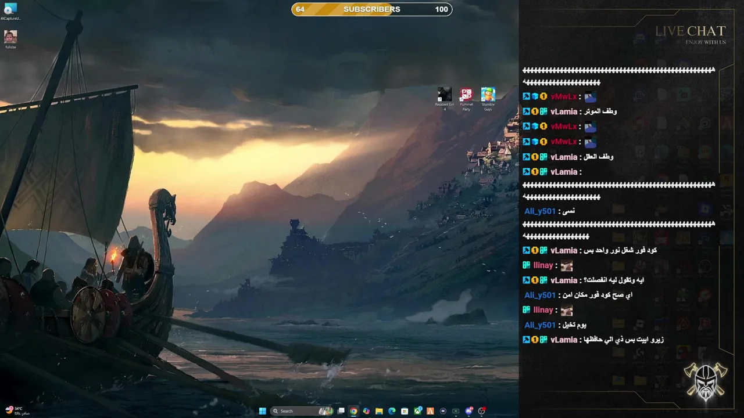This screenshot has width=744, height=418.
Task: Select Ali_y501's message 'نسى'
Action: [569, 211]
